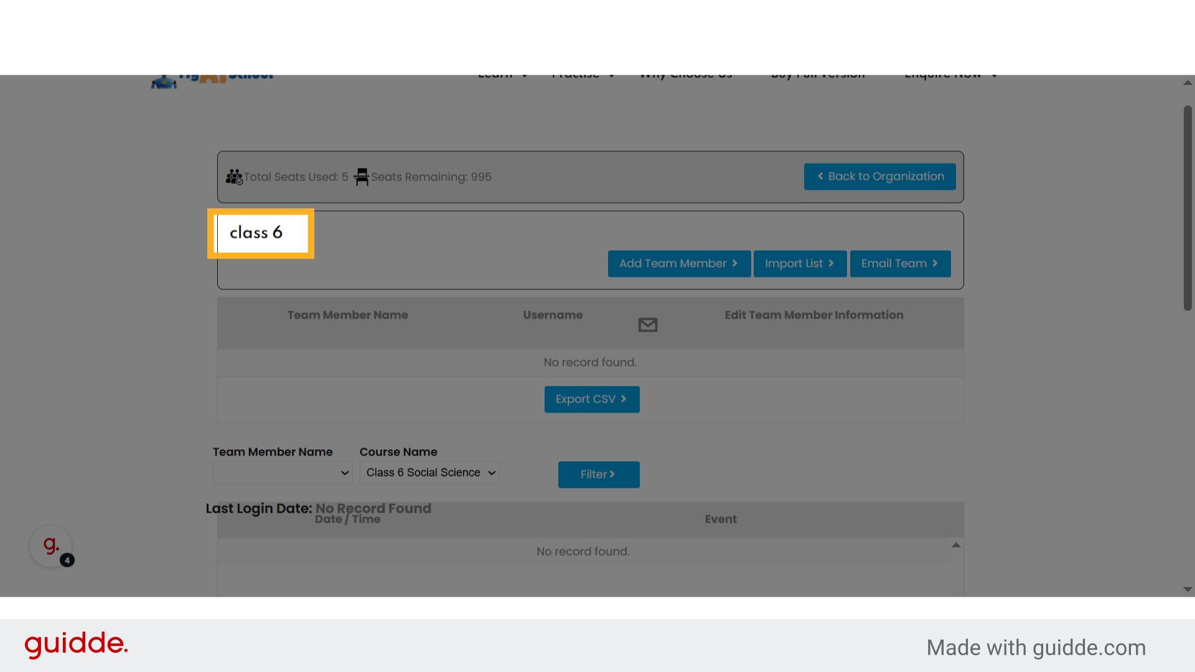The width and height of the screenshot is (1195, 672).
Task: Open the Buy Full Version menu item
Action: (818, 76)
